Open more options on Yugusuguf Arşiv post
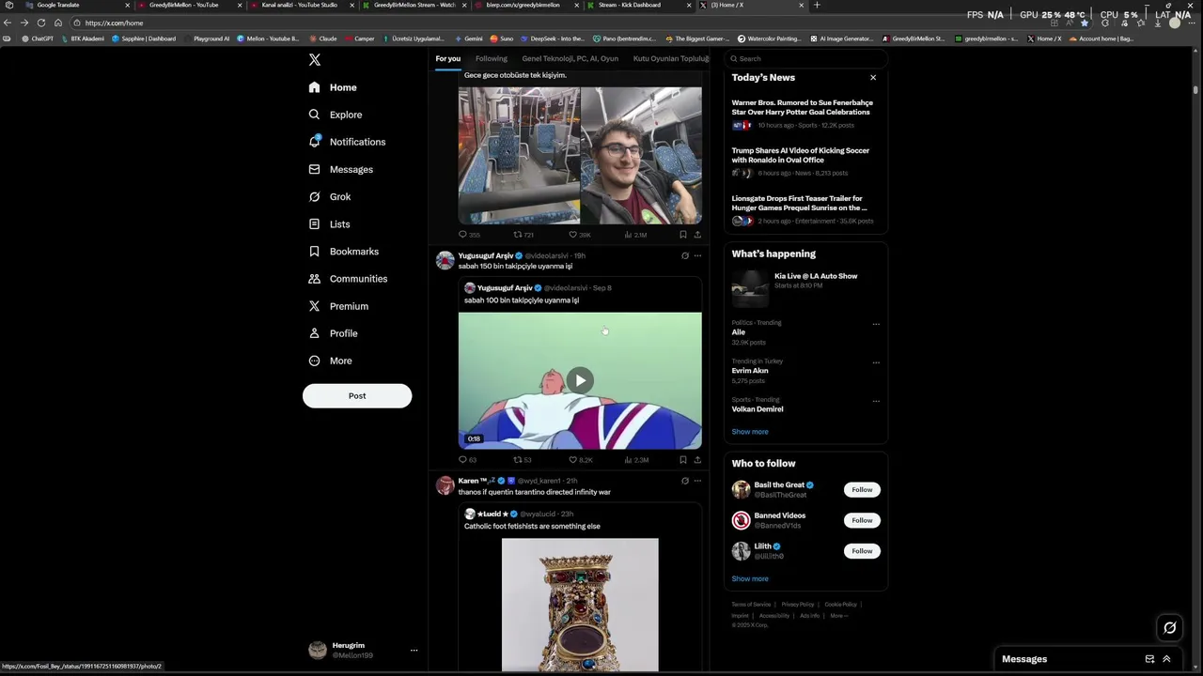The image size is (1203, 676). 697,255
